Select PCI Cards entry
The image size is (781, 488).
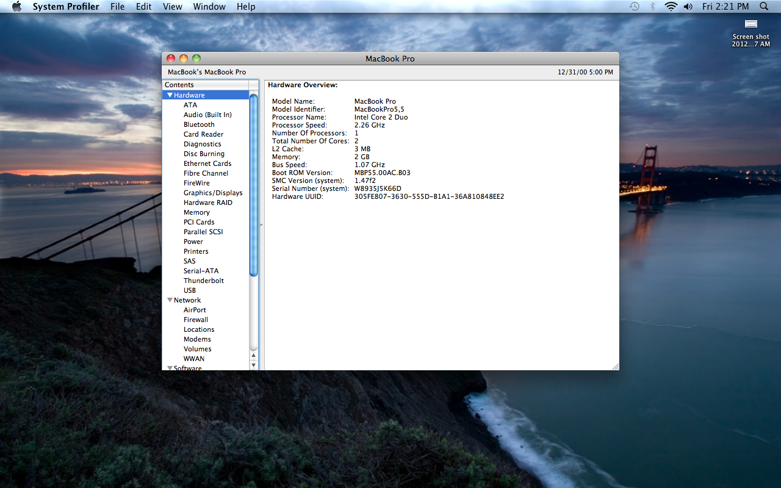(199, 222)
